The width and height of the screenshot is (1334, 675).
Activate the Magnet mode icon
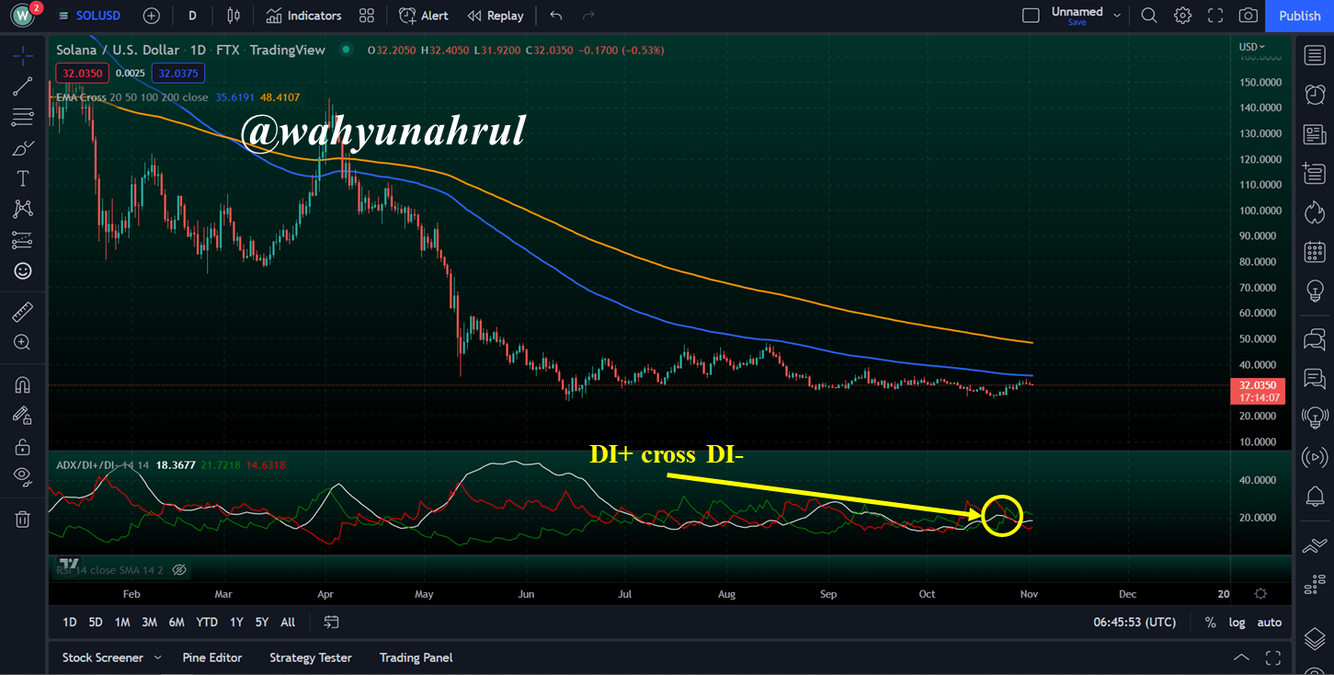[23, 384]
